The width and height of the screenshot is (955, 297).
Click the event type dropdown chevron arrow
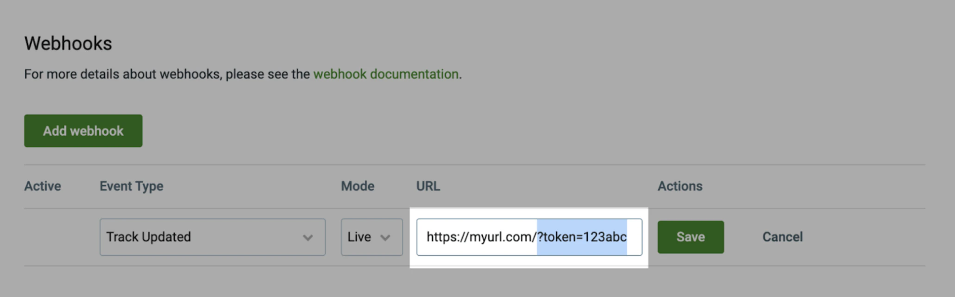click(x=308, y=237)
